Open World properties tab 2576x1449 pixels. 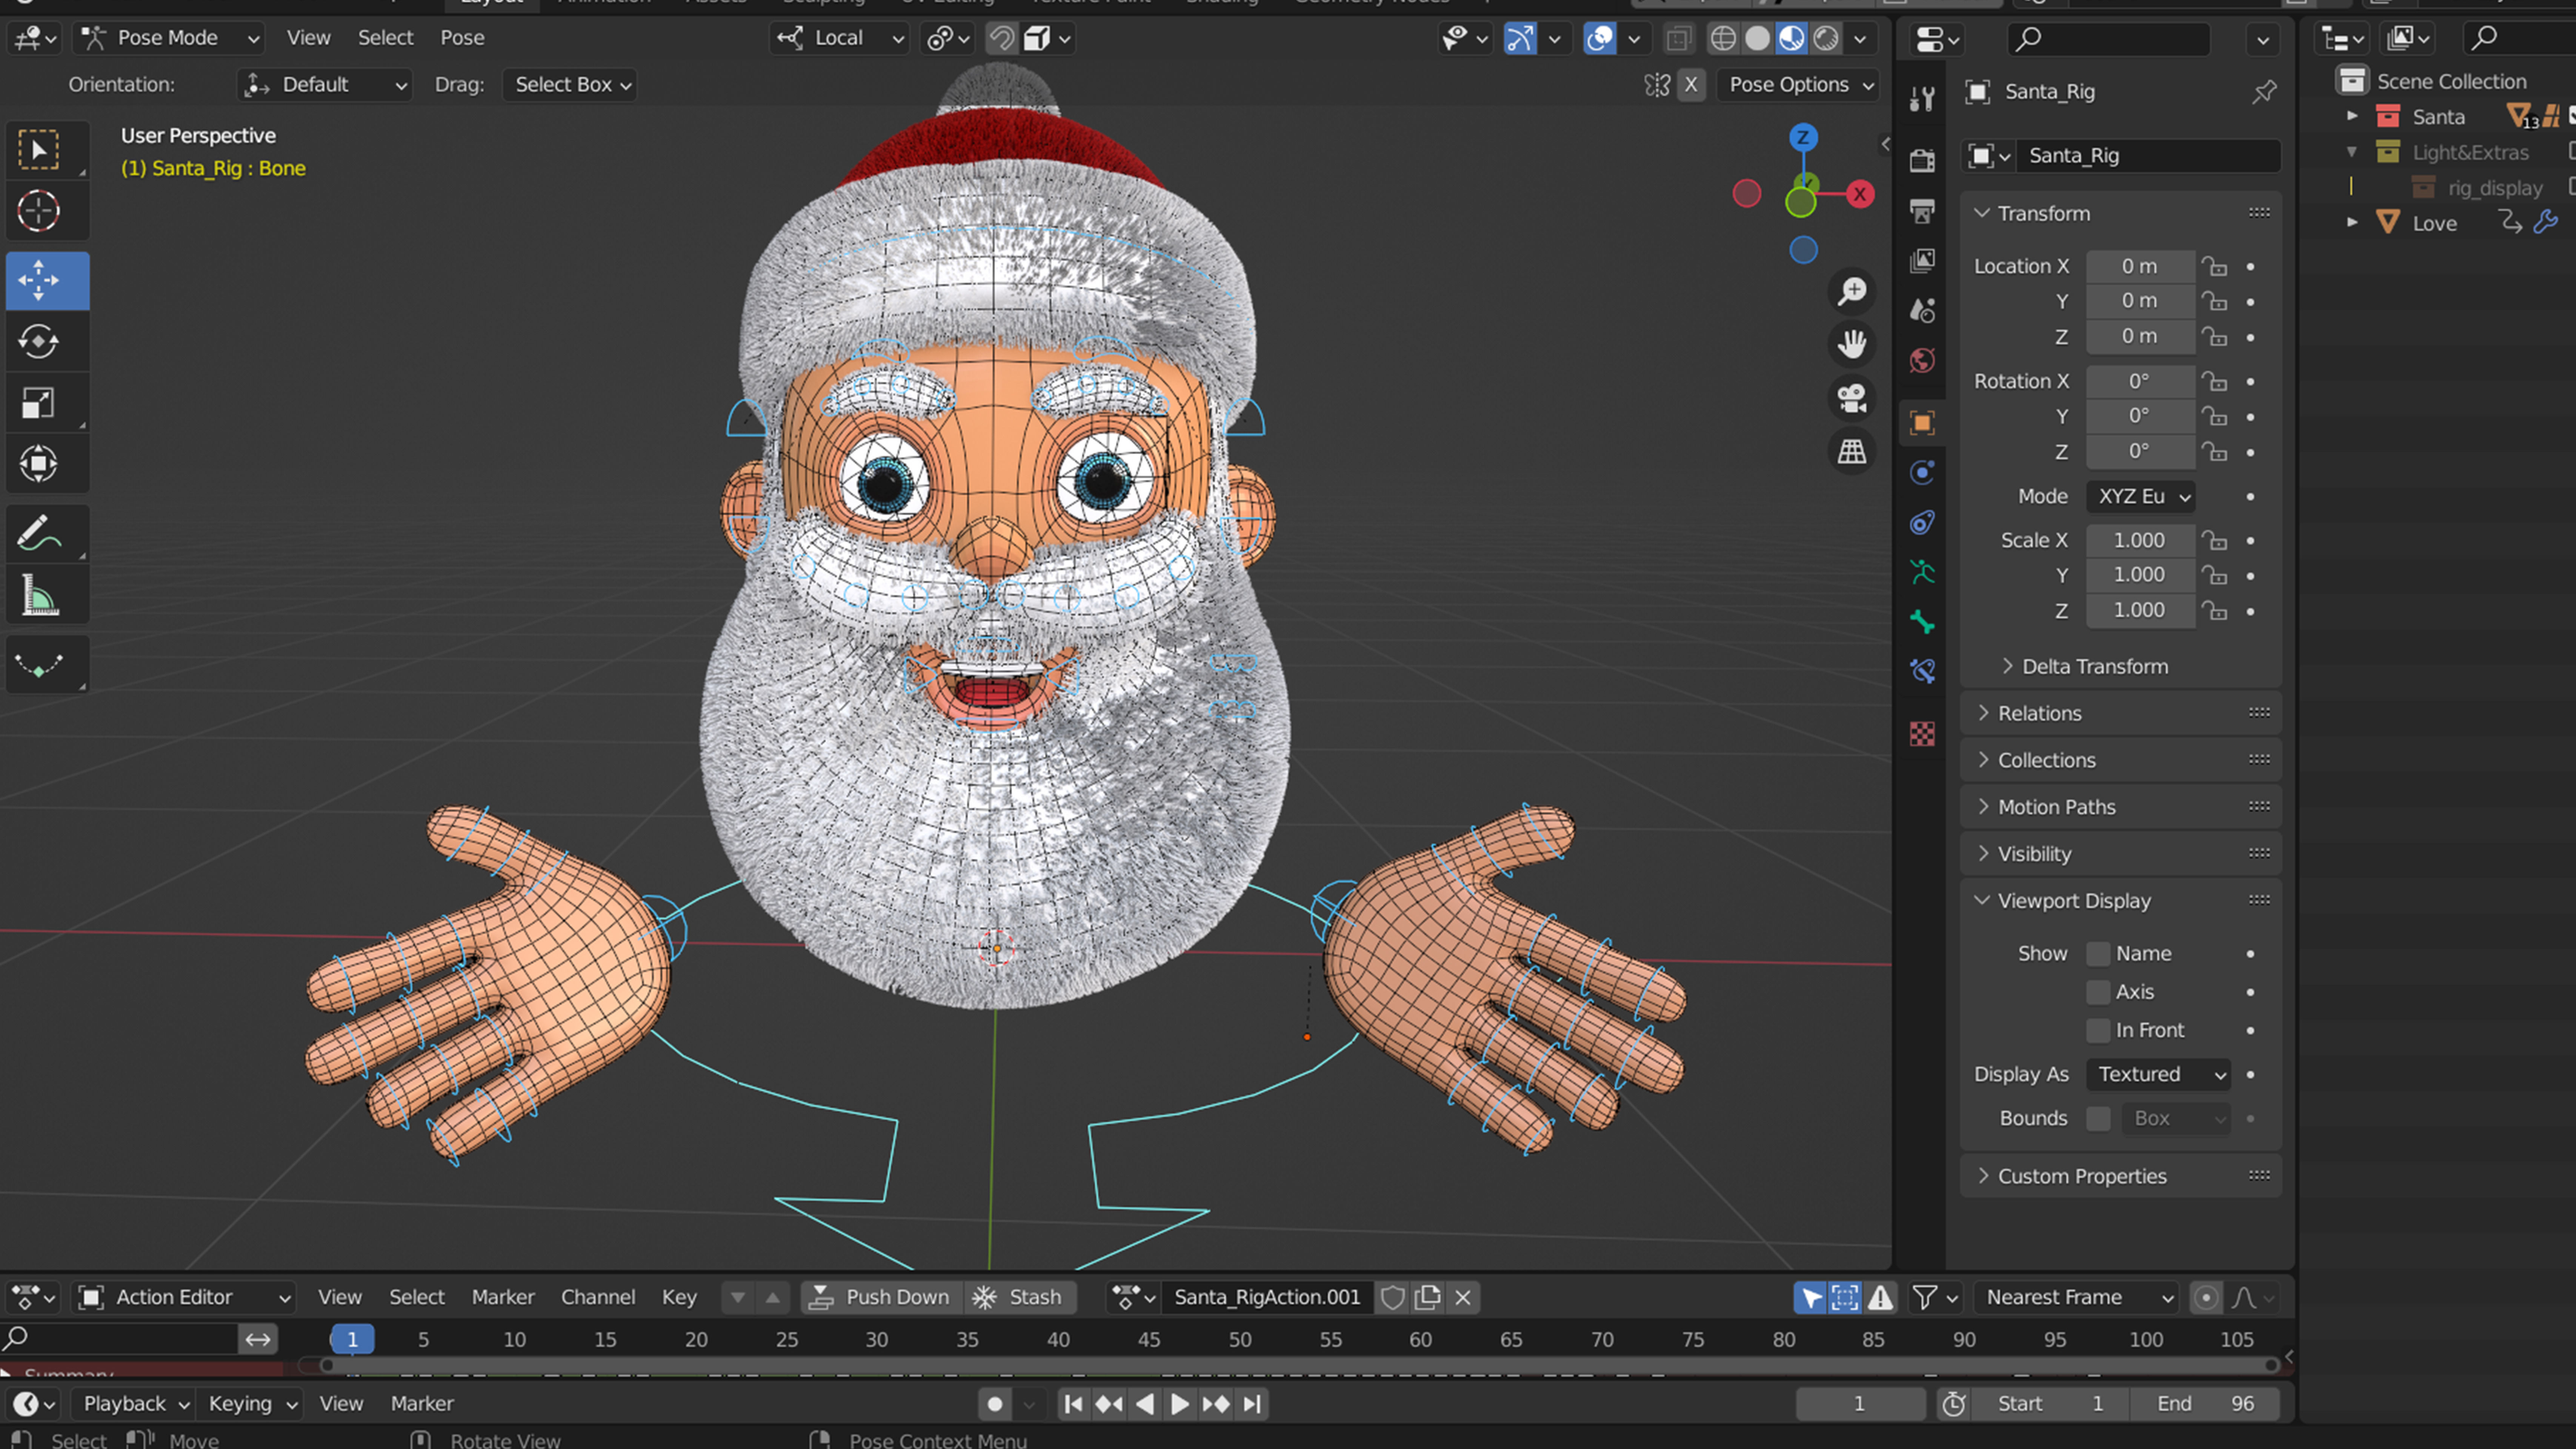pyautogui.click(x=1922, y=361)
